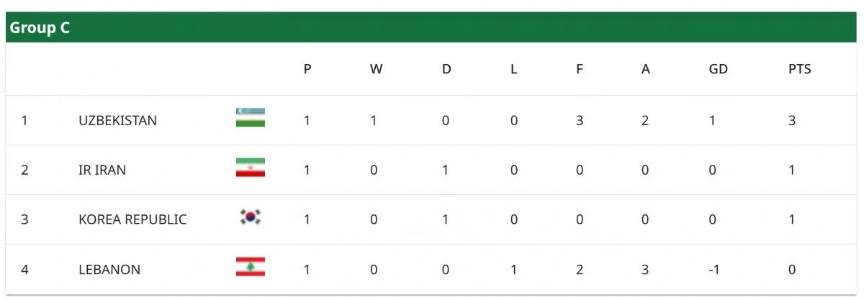864x300 pixels.
Task: Click the P column header
Action: [x=307, y=70]
